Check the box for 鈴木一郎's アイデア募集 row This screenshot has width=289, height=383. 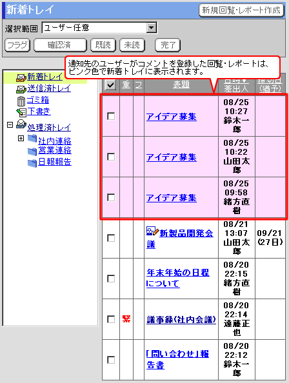pos(111,116)
